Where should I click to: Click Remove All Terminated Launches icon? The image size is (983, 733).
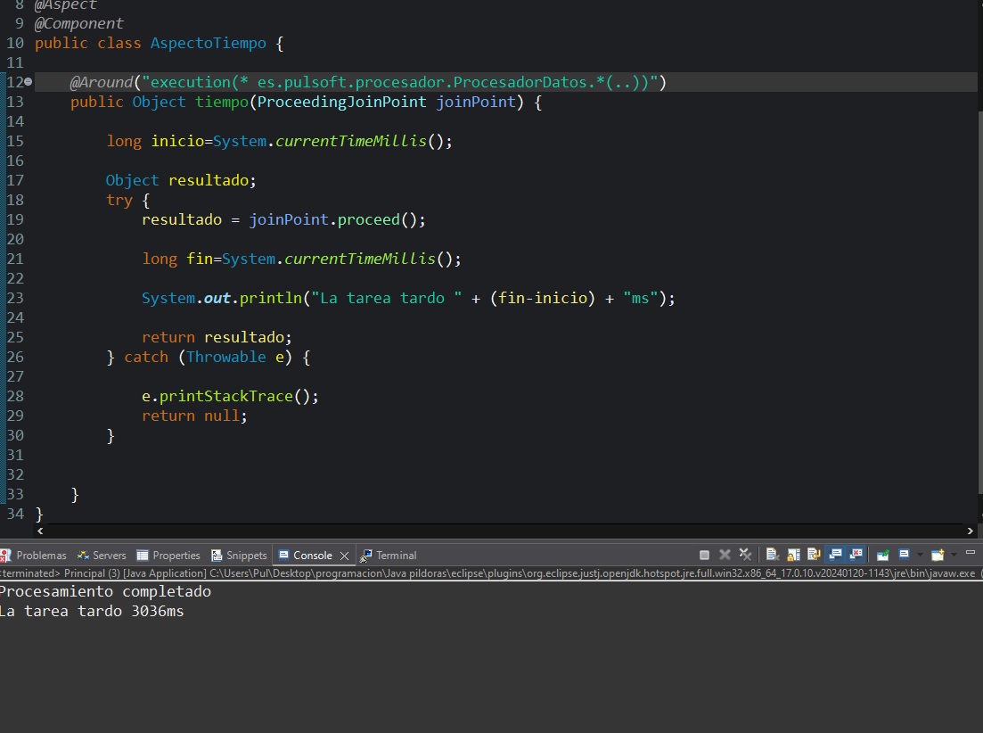click(x=746, y=555)
